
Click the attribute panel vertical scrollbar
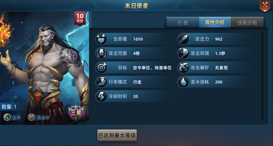point(262,76)
